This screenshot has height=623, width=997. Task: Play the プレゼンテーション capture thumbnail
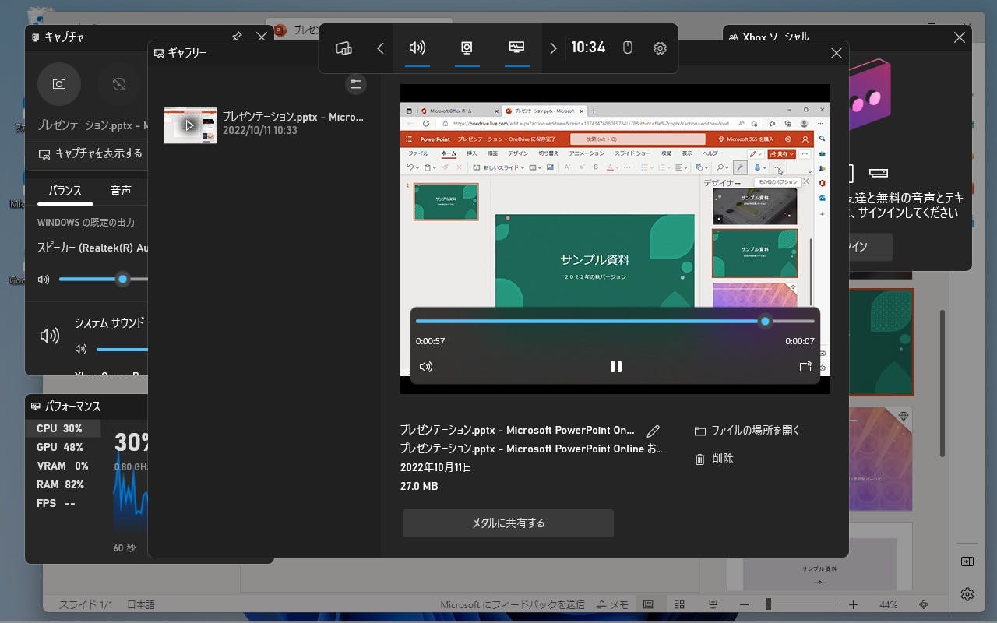(x=189, y=125)
